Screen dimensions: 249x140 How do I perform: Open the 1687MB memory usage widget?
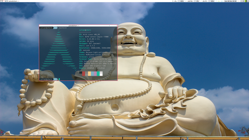pos(189,1)
